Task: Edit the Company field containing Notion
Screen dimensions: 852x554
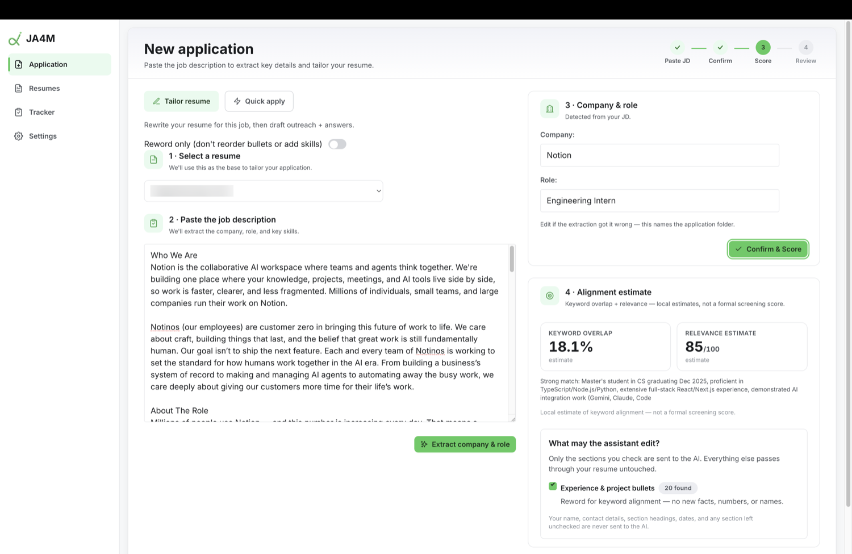Action: coord(659,155)
